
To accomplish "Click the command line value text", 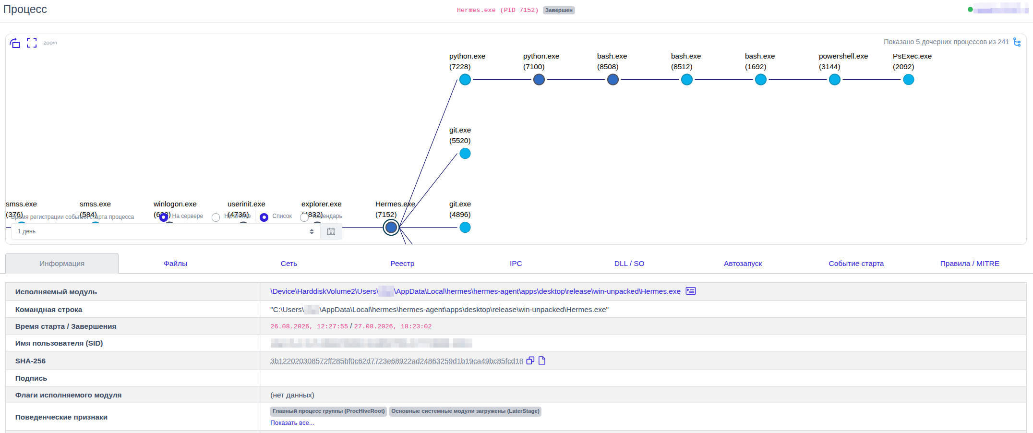I will [x=439, y=310].
